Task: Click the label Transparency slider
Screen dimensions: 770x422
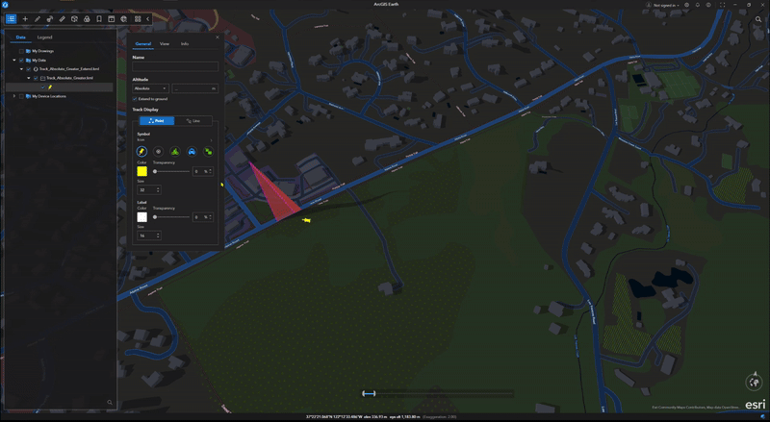Action: [x=171, y=217]
